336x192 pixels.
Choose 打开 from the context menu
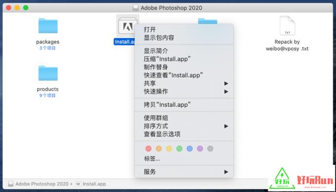[x=184, y=29]
